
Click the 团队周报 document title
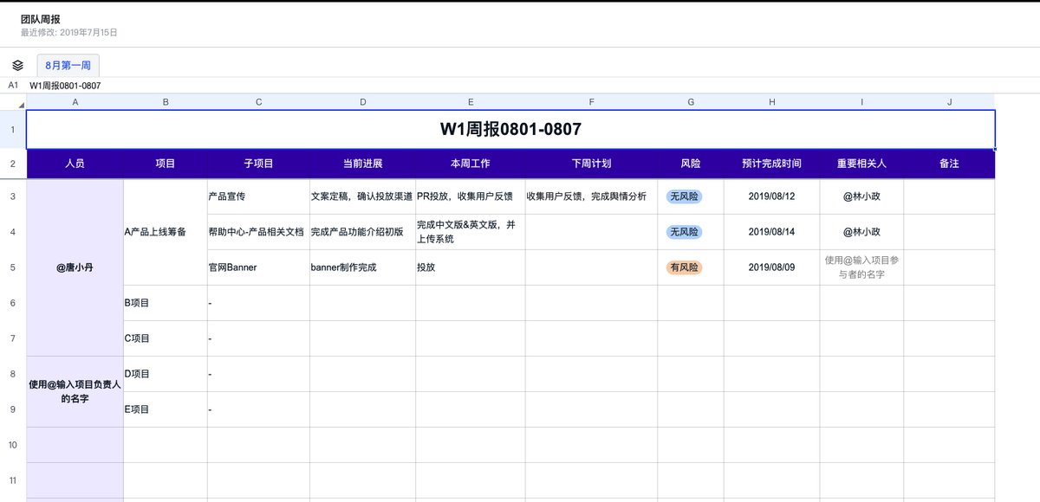click(x=41, y=19)
